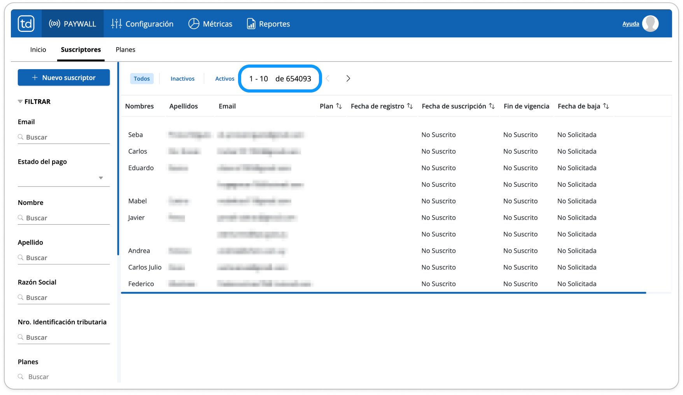
Task: Click the filter panel vertical scrollbar
Action: tap(118, 159)
